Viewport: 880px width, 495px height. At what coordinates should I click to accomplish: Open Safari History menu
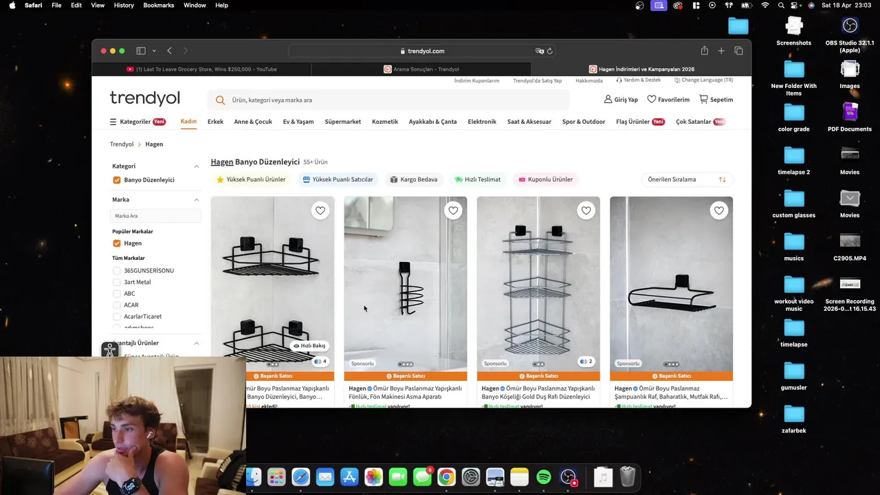click(124, 5)
